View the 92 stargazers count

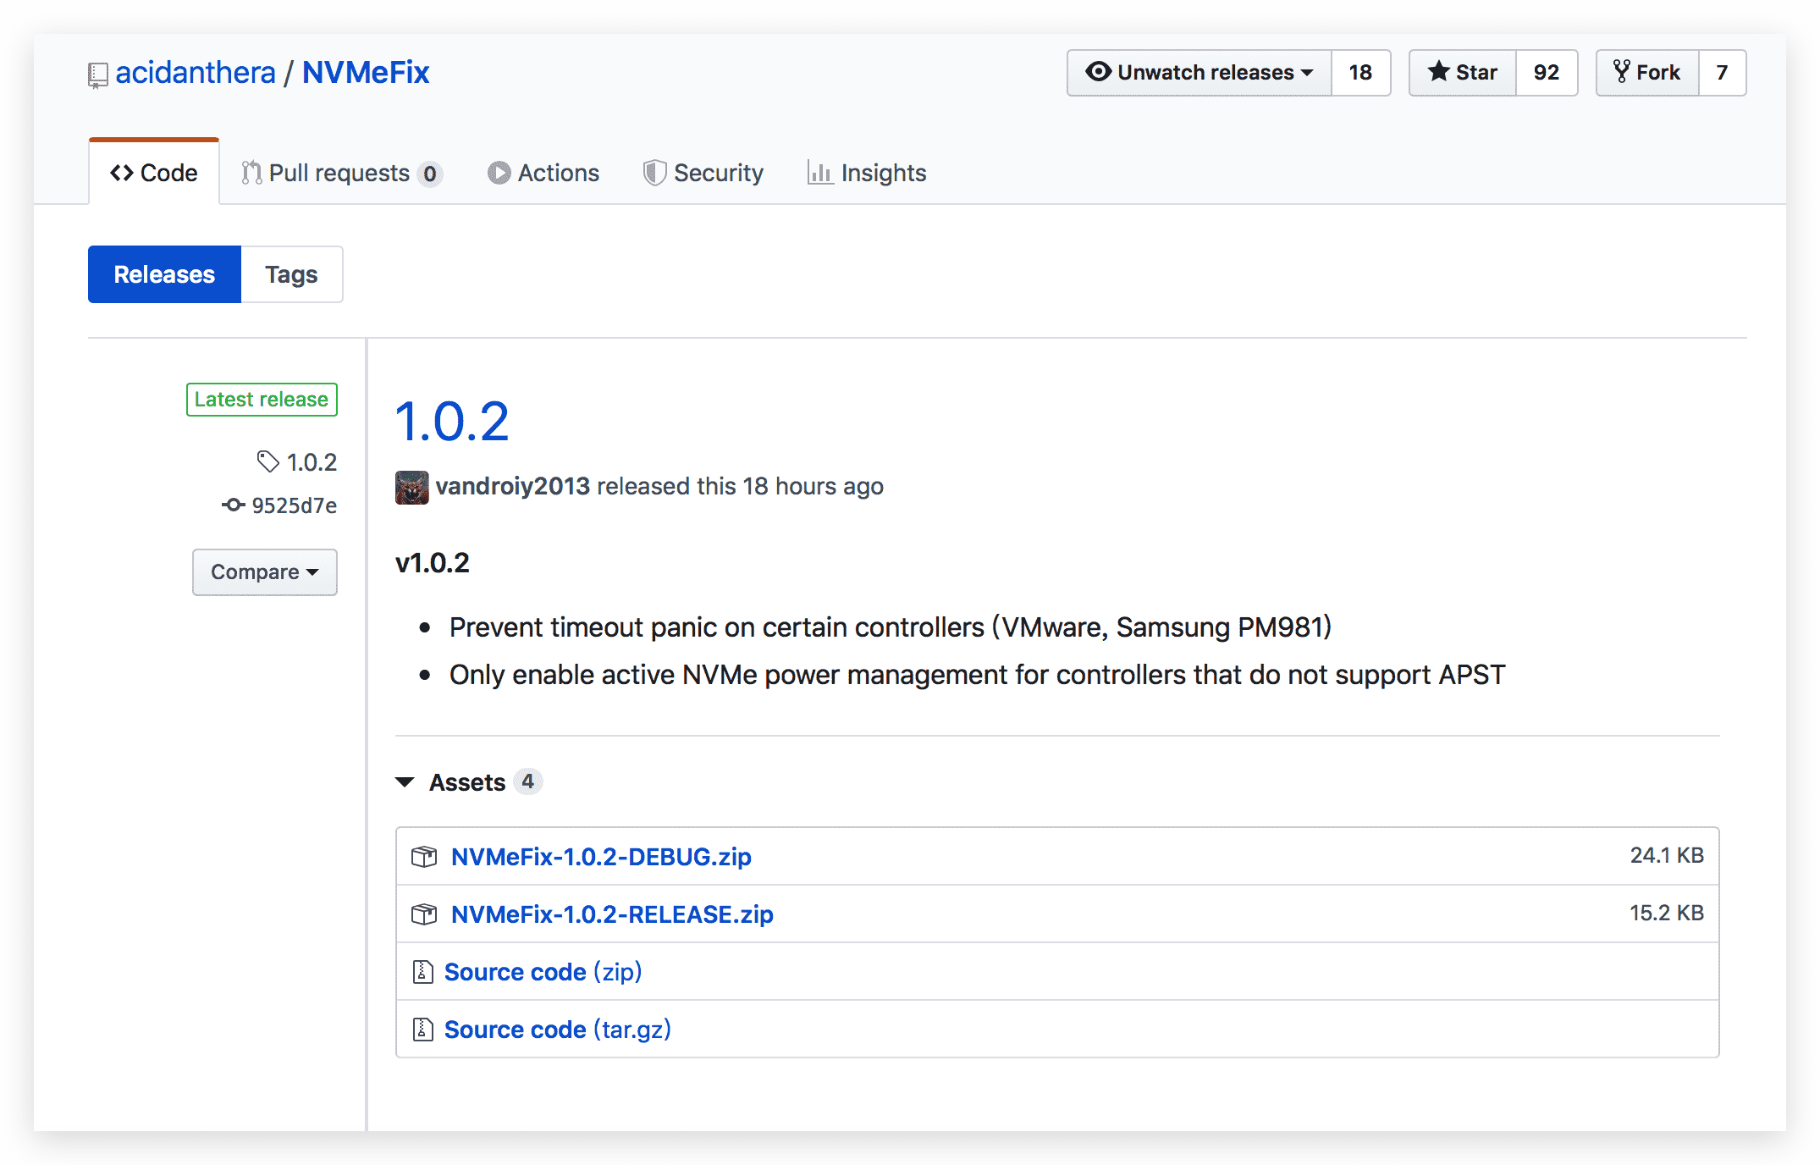1547,73
